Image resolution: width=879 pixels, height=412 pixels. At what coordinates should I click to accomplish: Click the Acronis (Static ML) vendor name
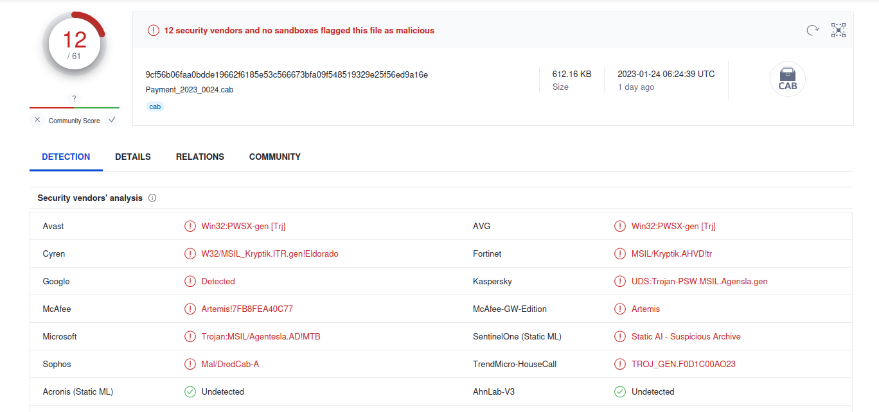[78, 391]
